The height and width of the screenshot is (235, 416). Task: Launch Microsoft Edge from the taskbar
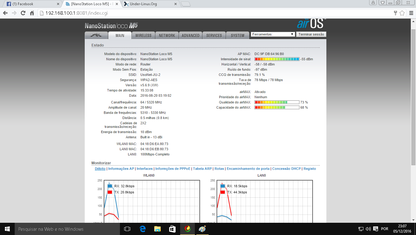tap(143, 229)
